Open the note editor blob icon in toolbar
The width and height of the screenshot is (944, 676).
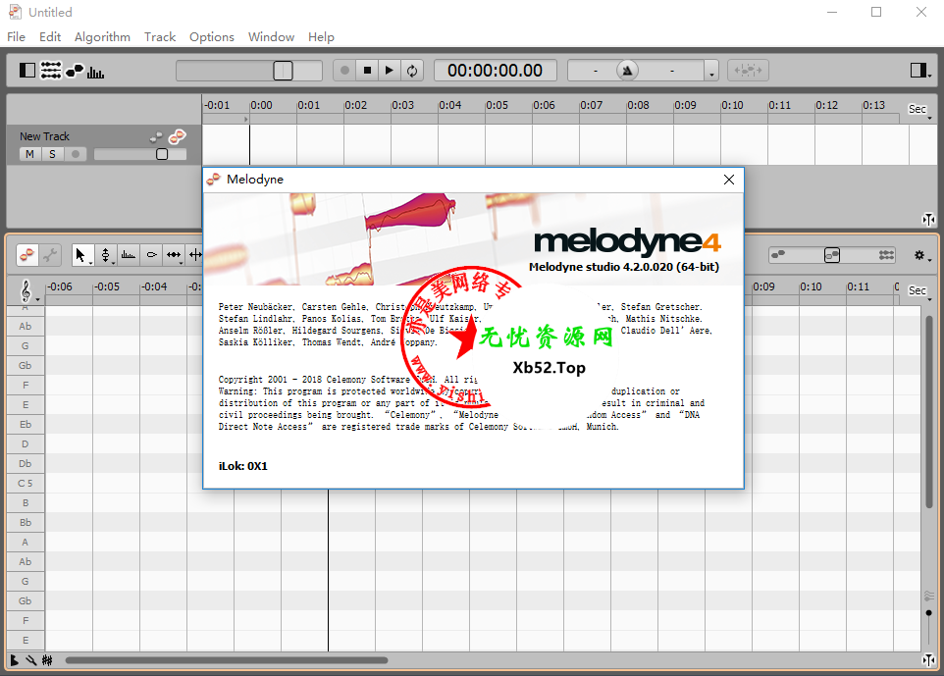pos(75,71)
